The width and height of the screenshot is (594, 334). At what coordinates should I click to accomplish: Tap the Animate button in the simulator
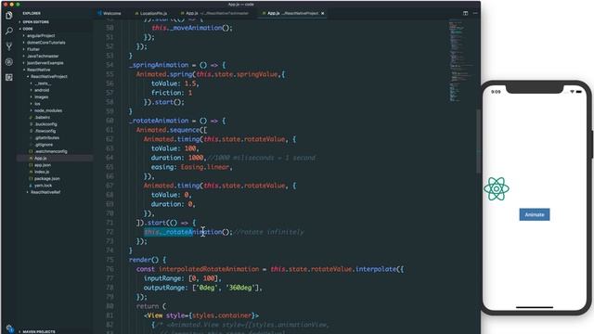point(535,214)
